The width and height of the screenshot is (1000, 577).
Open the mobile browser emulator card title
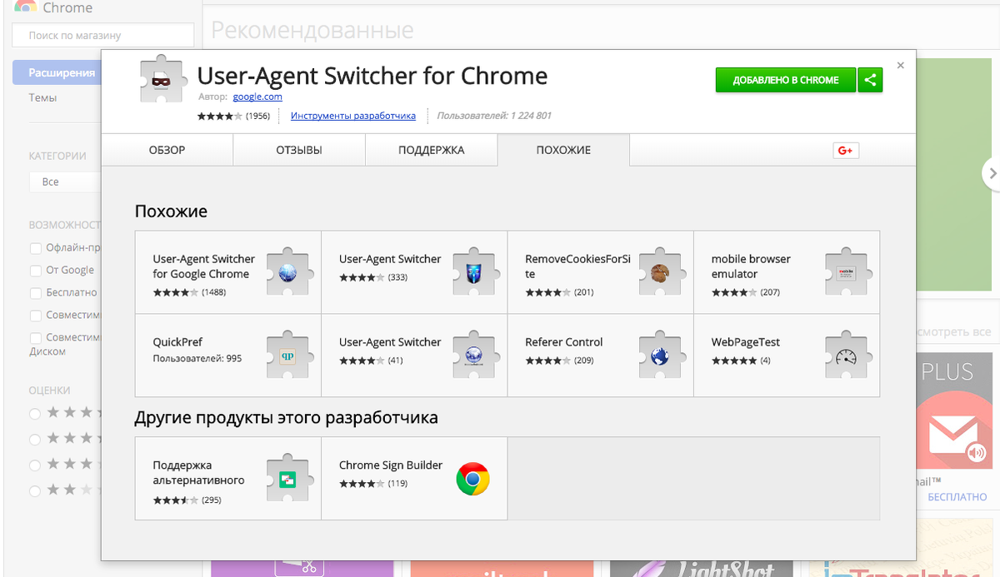click(751, 266)
